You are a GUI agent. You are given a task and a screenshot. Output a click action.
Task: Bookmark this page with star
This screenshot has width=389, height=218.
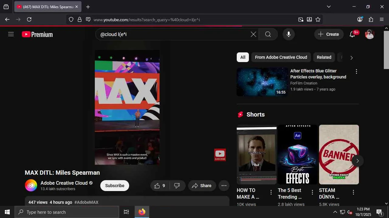[318, 19]
